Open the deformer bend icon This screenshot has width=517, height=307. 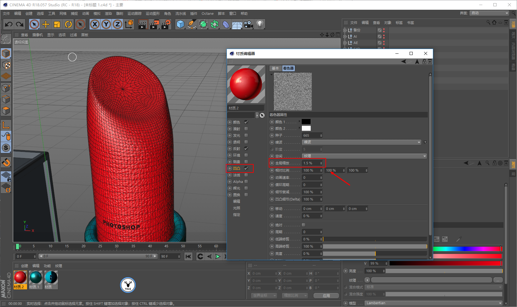pos(226,24)
